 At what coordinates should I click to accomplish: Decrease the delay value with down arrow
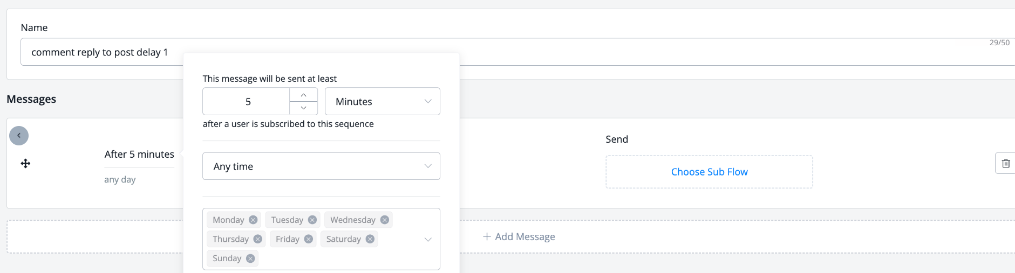click(303, 108)
